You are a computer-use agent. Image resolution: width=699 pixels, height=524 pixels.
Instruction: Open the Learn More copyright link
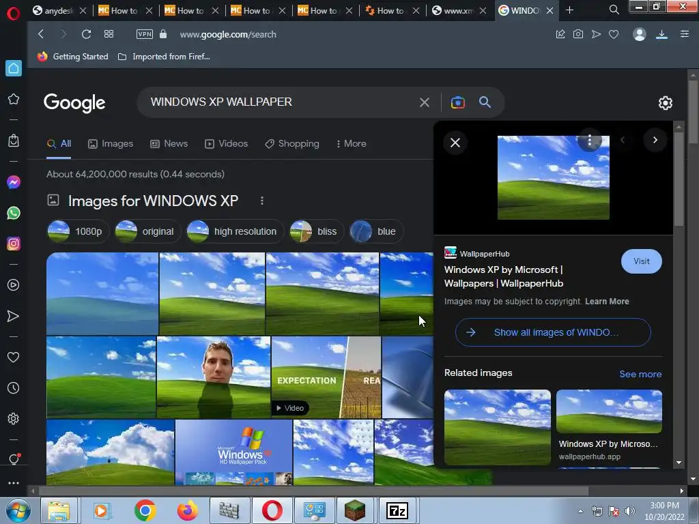pos(607,302)
